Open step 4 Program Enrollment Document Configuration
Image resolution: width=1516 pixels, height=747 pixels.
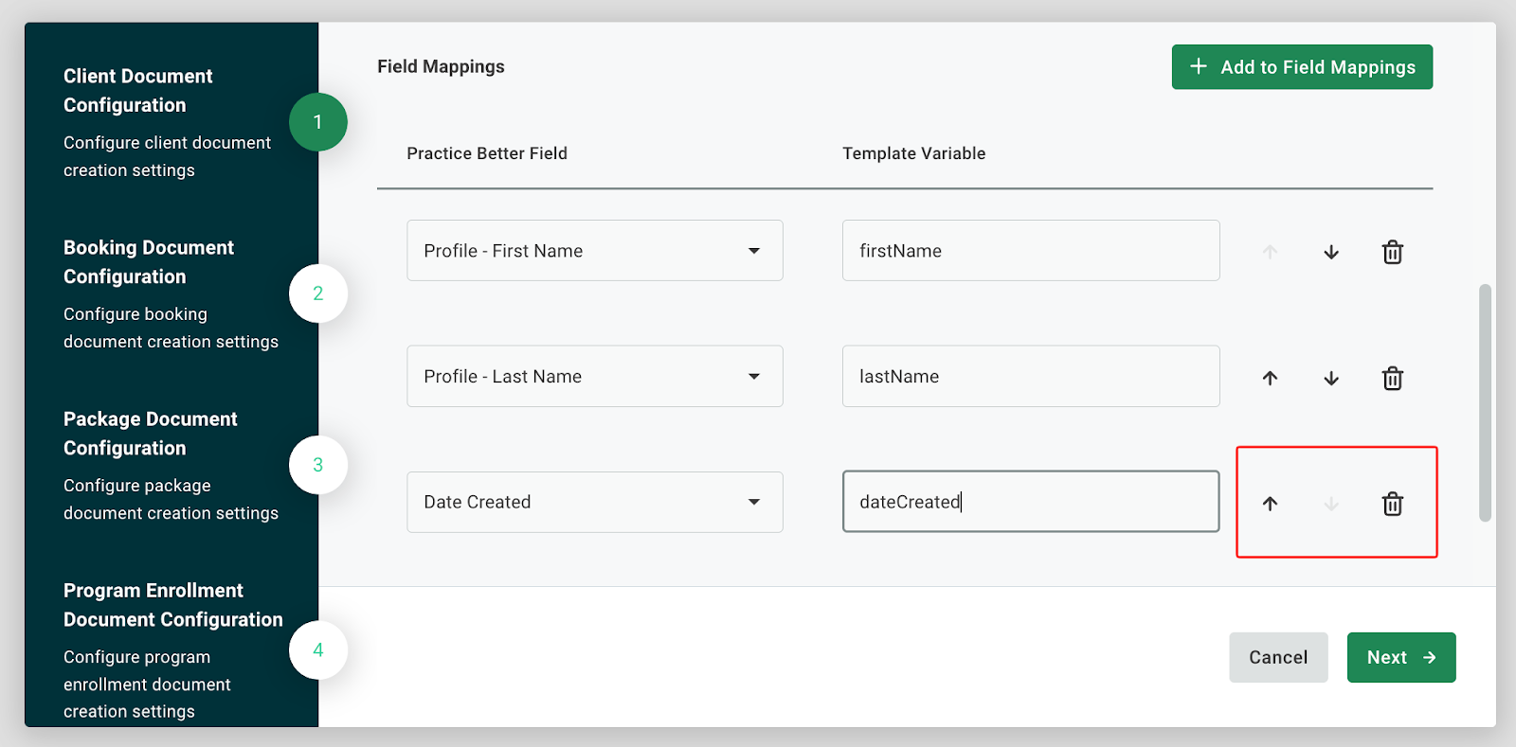click(317, 649)
